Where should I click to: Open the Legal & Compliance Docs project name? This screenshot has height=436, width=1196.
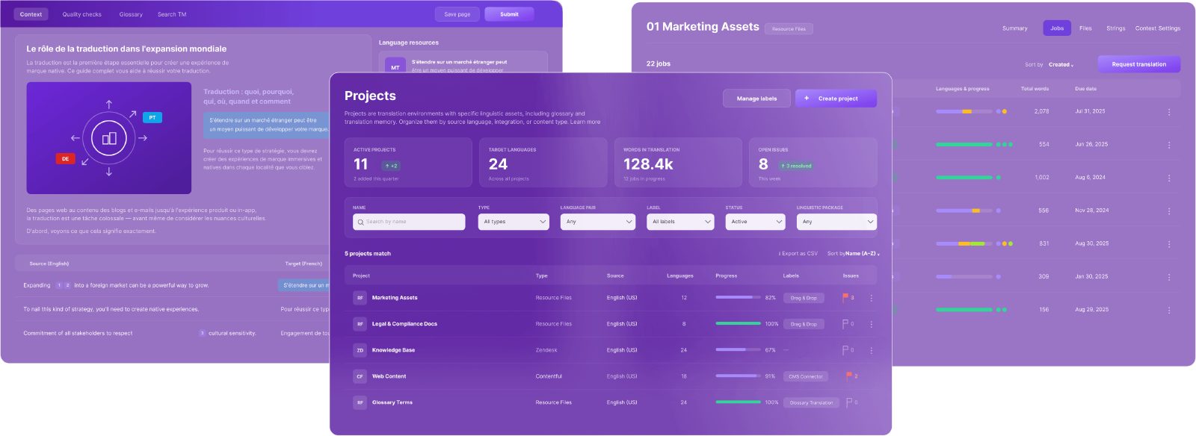pyautogui.click(x=404, y=324)
